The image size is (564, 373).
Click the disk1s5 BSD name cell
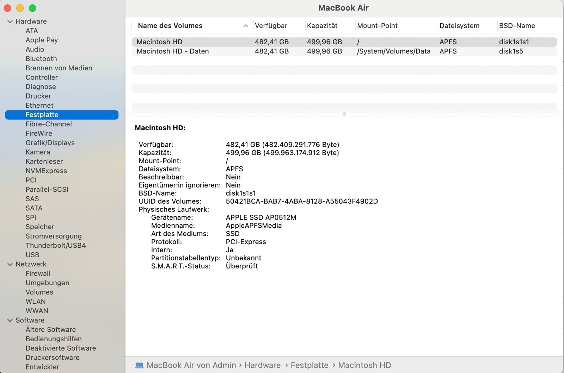point(511,51)
